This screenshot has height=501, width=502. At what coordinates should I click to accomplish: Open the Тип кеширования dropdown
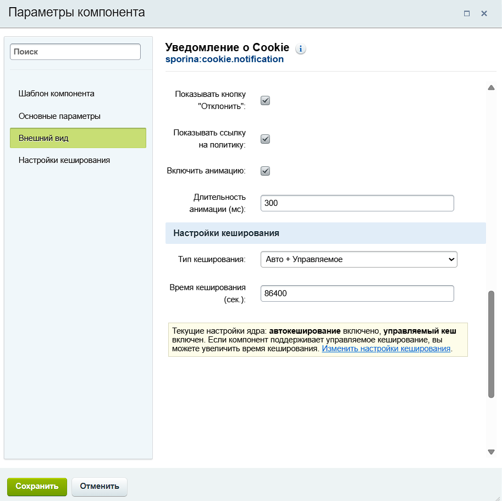[x=358, y=259]
